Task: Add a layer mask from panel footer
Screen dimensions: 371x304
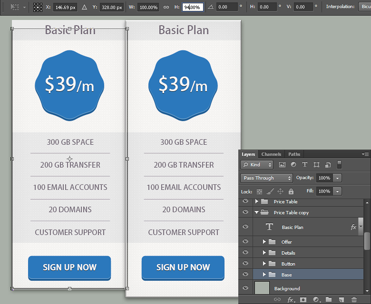Action: [303, 299]
